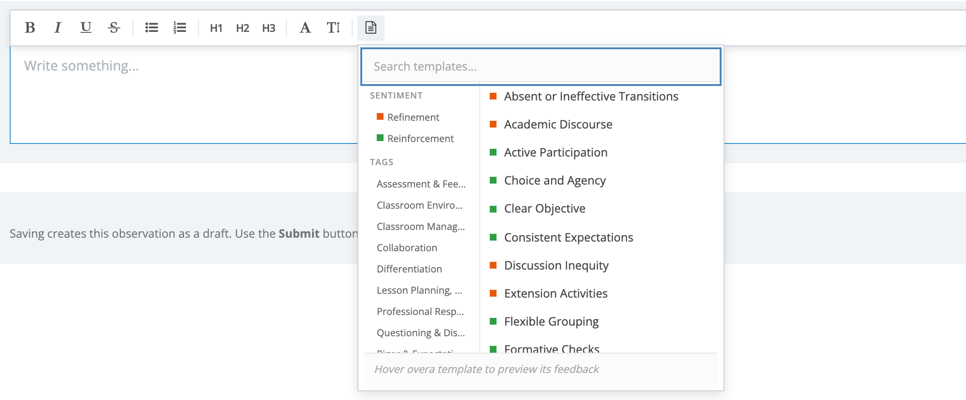
Task: Select the Classroom Manag... tag
Action: click(x=421, y=227)
